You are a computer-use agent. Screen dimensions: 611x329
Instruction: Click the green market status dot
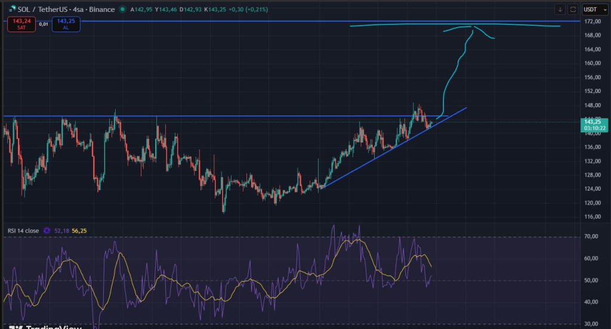click(x=122, y=9)
